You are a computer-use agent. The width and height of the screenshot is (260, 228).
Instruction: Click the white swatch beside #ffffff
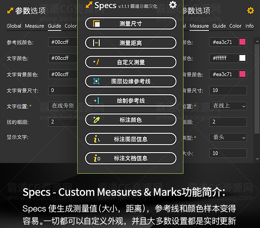click(x=242, y=58)
